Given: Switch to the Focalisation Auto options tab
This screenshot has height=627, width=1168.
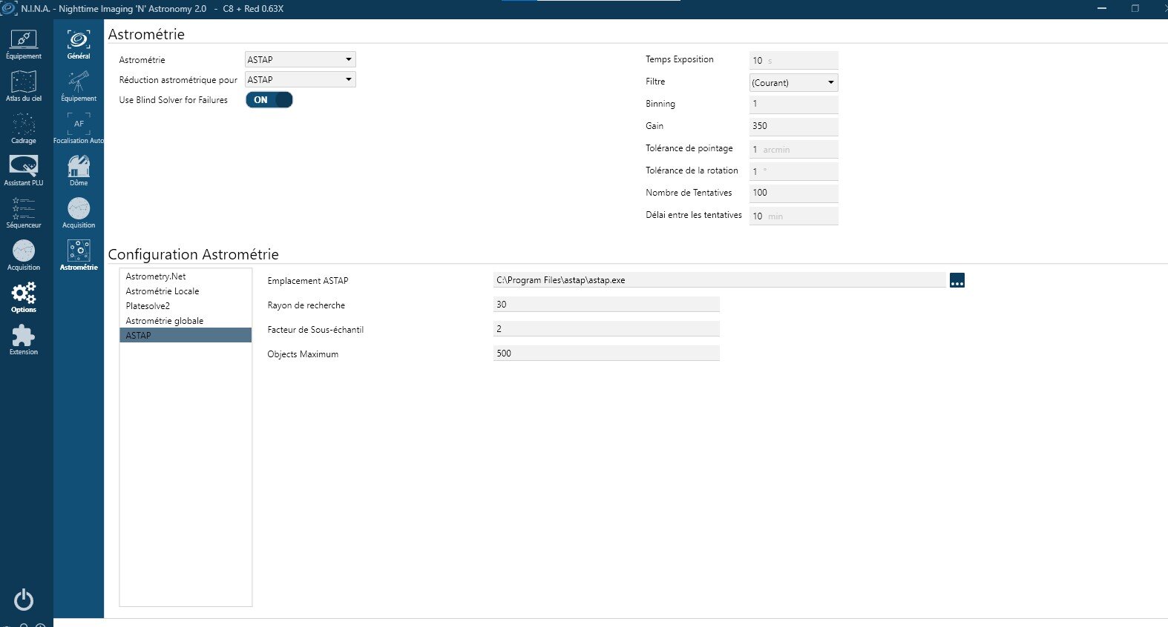Looking at the screenshot, I should click(x=79, y=129).
